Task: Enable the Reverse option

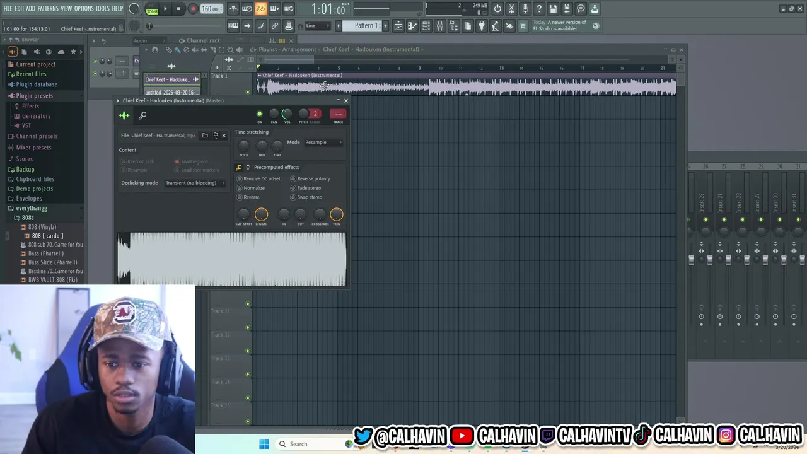Action: (x=248, y=197)
